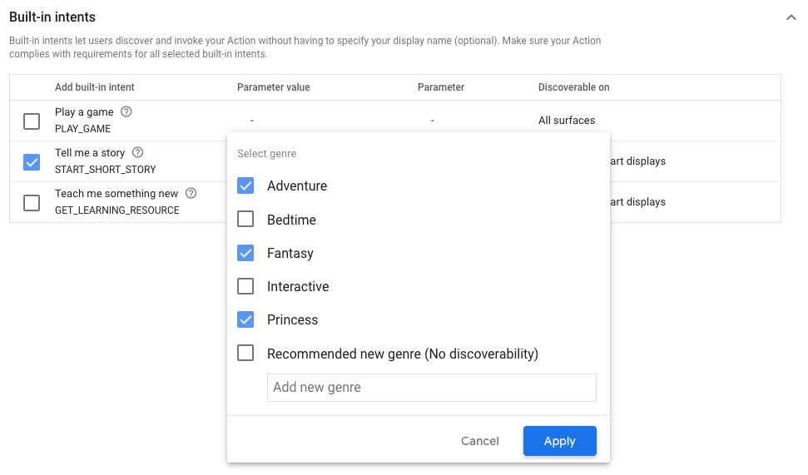Toggle off the Princess genre
This screenshot has width=808, height=475.
[245, 319]
